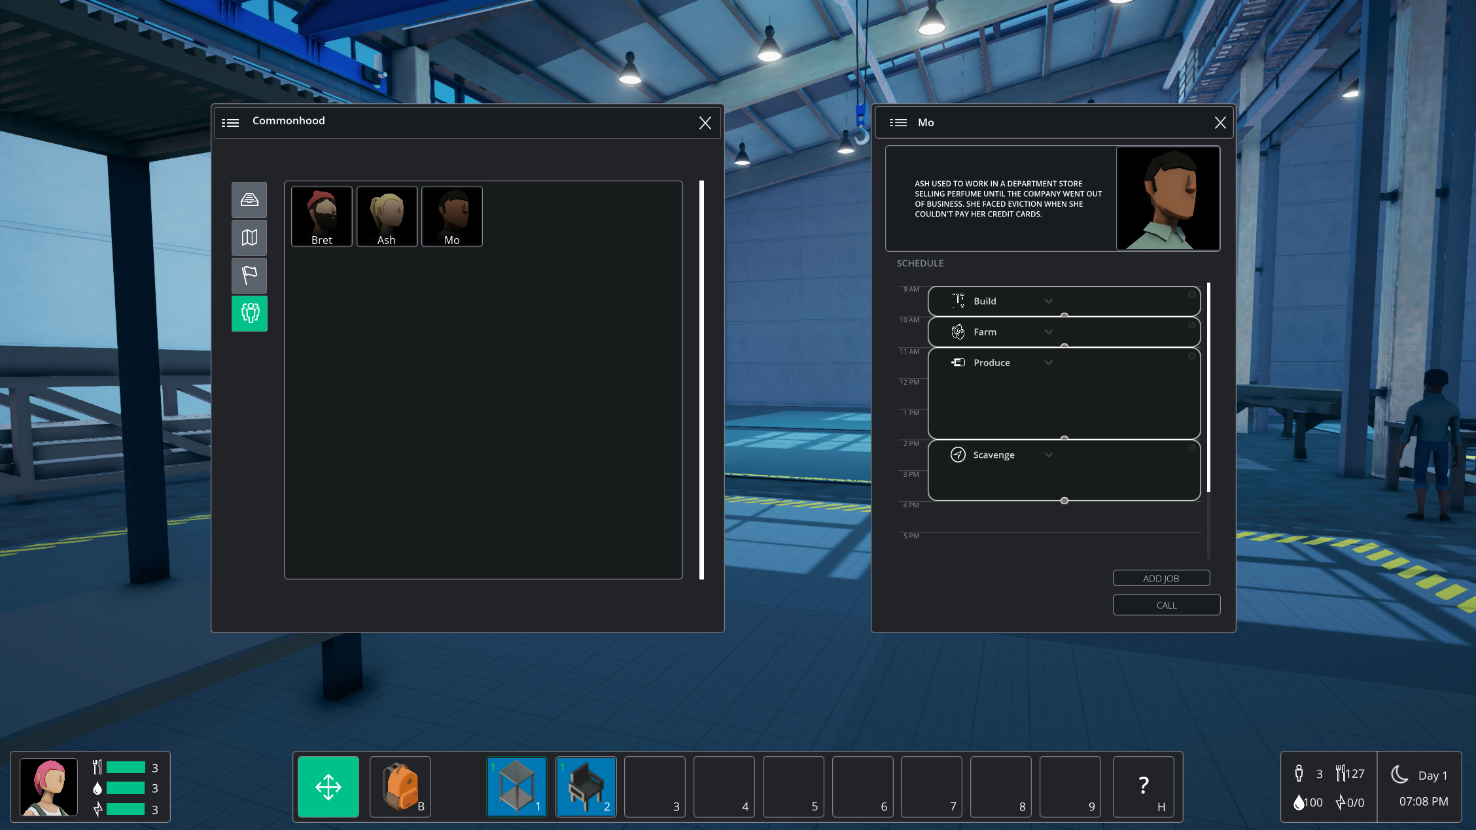Select the shelf item in slot 1
This screenshot has width=1476, height=830.
tap(517, 787)
